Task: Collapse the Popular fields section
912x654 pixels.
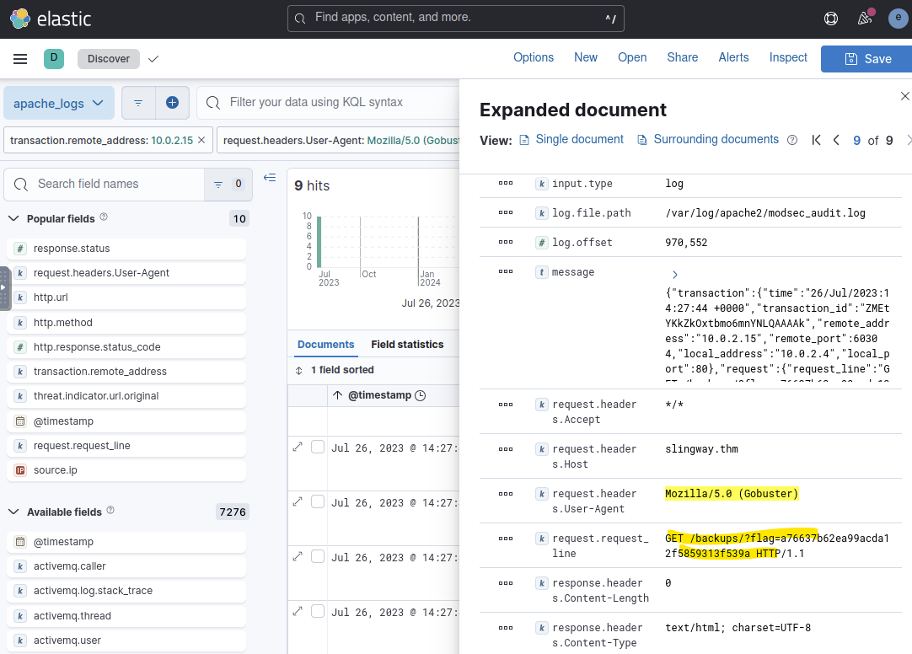Action: [x=13, y=218]
